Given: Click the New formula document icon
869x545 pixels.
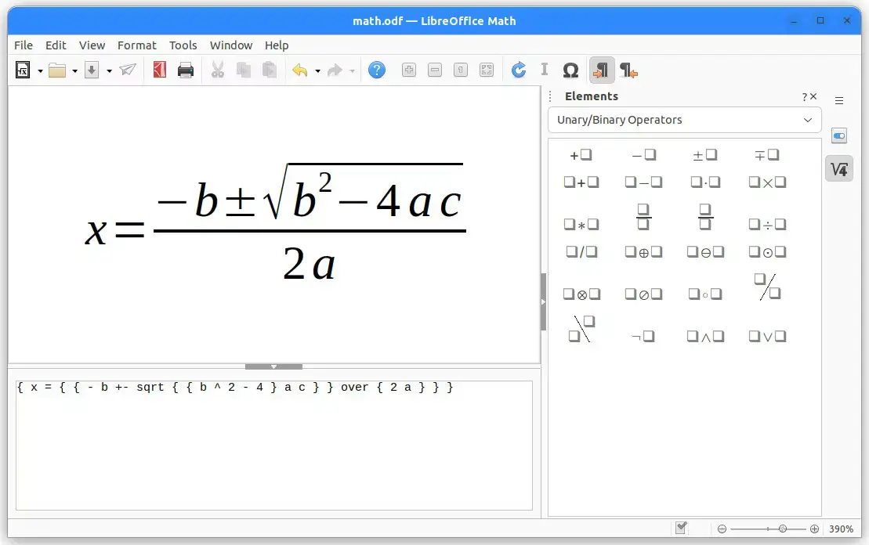Looking at the screenshot, I should [23, 70].
